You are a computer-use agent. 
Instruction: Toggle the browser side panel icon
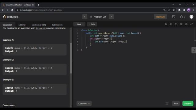point(184,10)
